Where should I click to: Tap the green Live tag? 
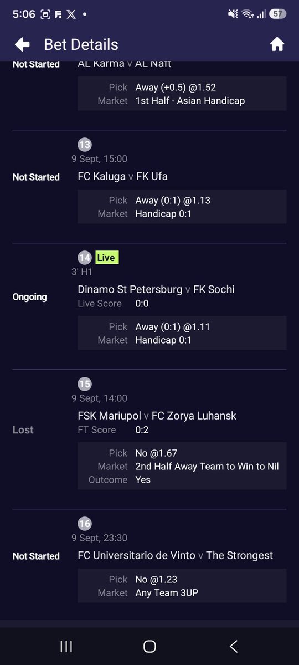[107, 258]
